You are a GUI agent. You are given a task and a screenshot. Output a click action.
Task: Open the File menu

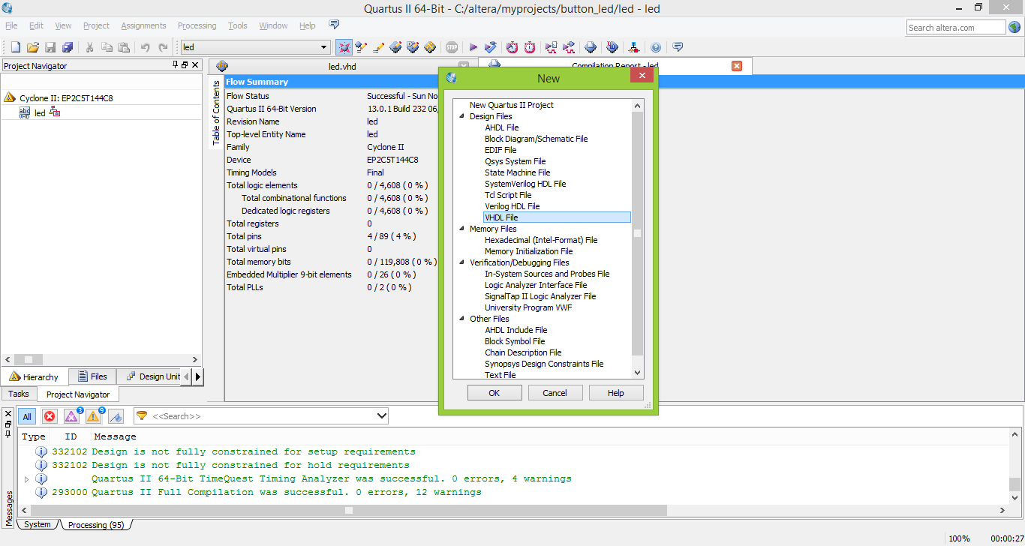coord(11,25)
